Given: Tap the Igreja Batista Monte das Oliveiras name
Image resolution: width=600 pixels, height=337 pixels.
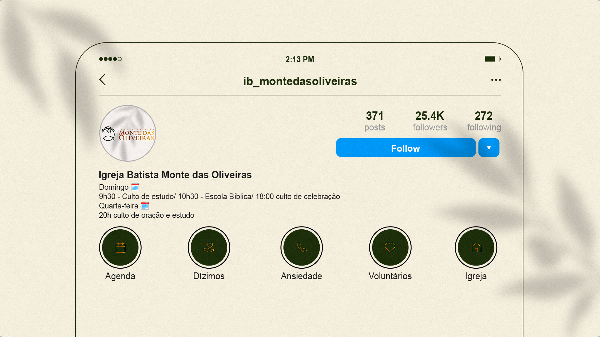Looking at the screenshot, I should (175, 175).
